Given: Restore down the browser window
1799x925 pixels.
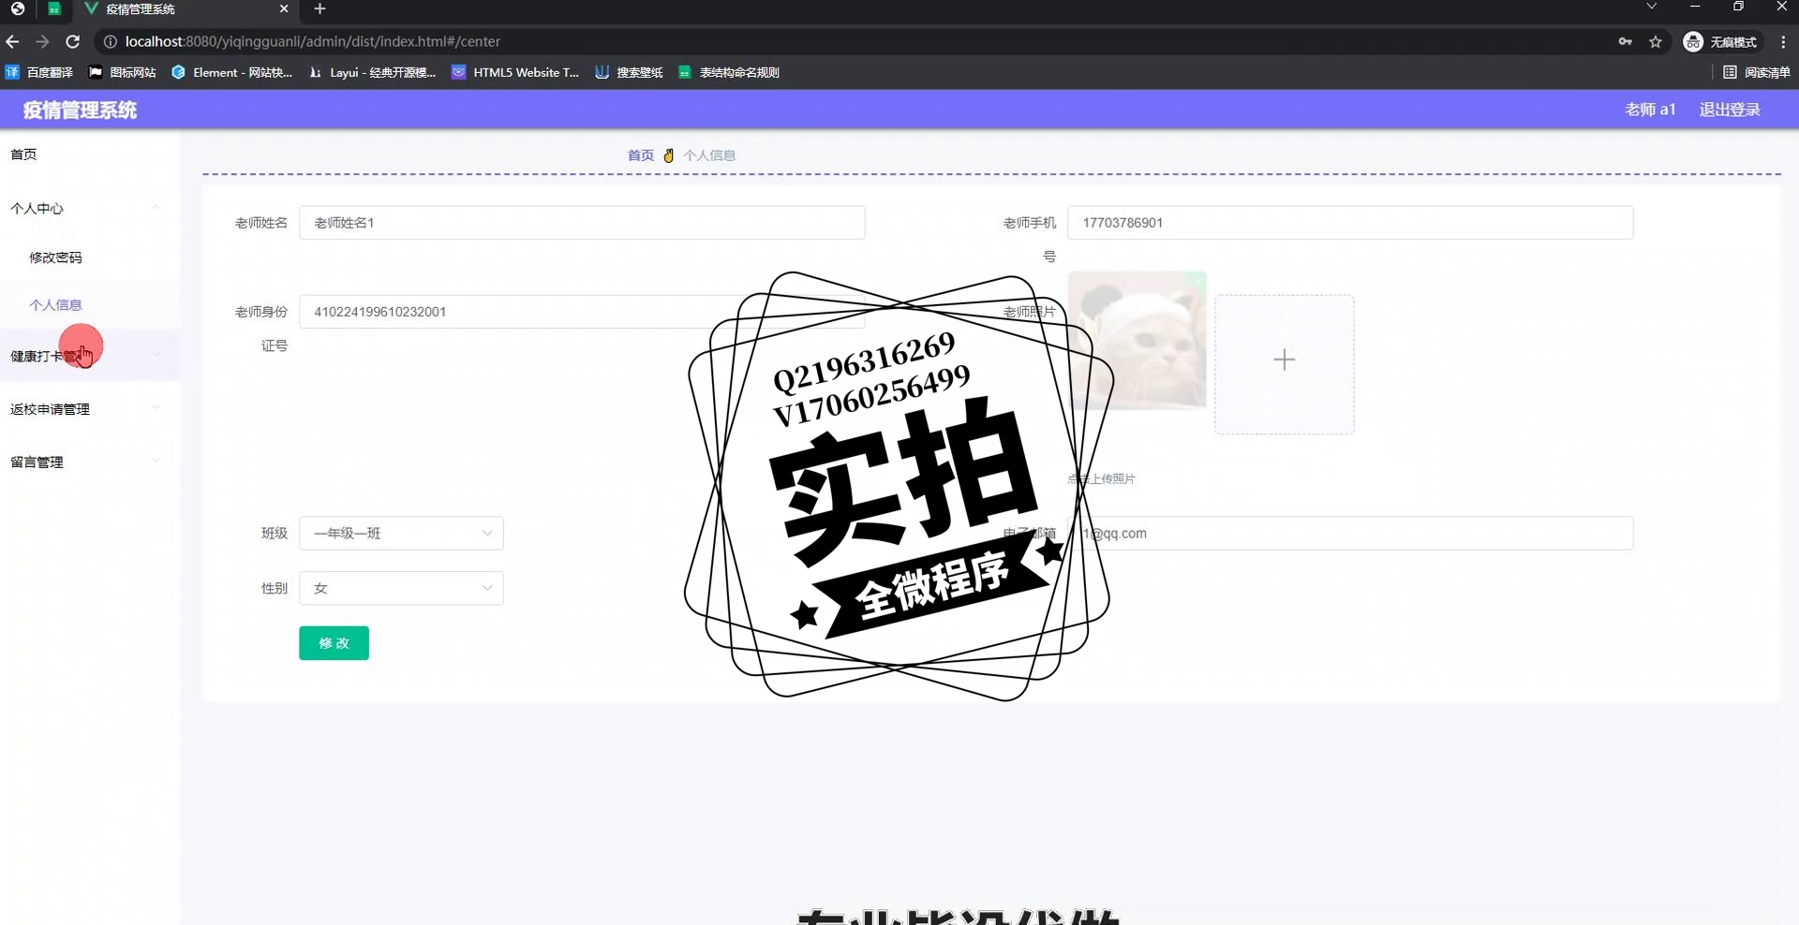Looking at the screenshot, I should point(1738,7).
